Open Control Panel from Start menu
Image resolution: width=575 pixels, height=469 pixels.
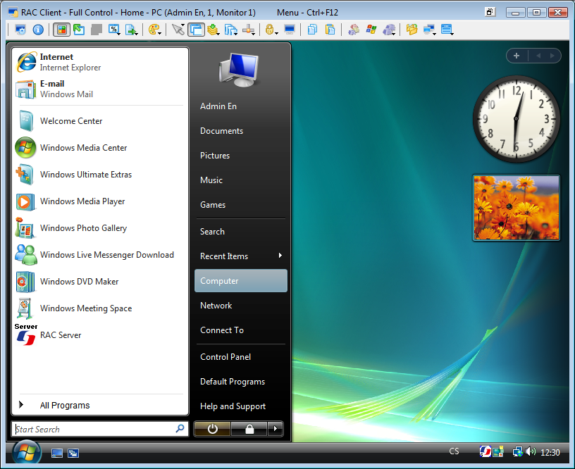coord(225,357)
